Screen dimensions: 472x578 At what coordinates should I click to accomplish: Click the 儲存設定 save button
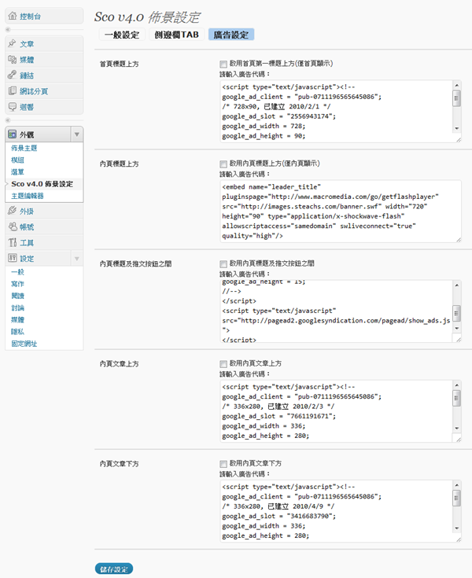click(114, 569)
